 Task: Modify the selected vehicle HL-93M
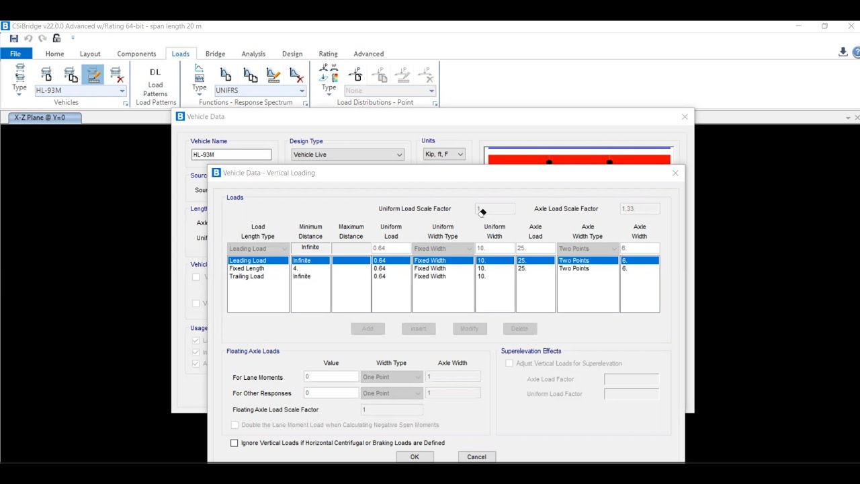coord(93,74)
